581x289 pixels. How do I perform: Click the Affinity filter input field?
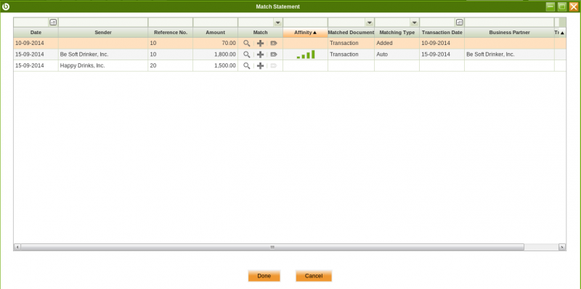point(305,23)
